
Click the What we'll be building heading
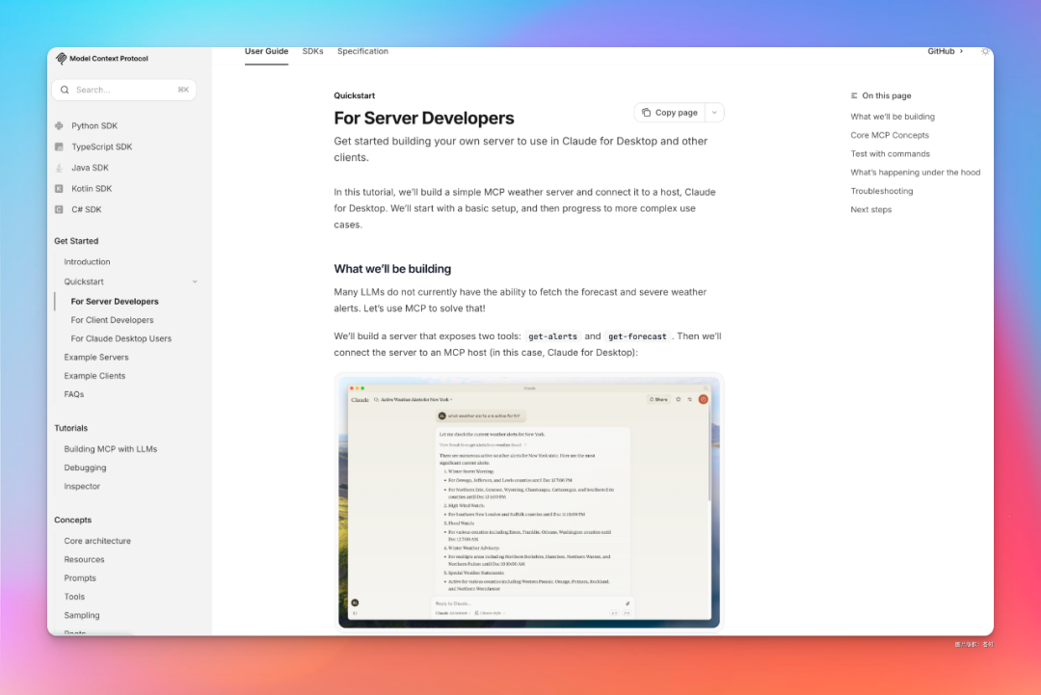(392, 269)
